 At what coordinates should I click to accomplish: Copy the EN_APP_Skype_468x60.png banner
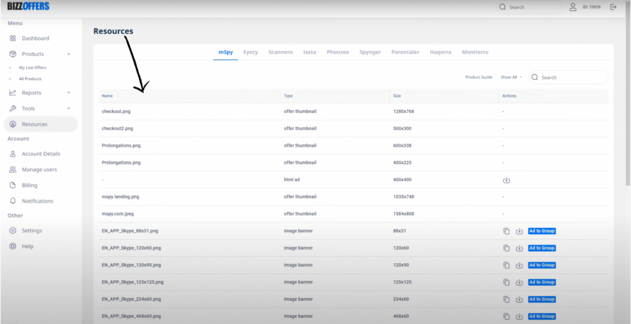click(507, 317)
